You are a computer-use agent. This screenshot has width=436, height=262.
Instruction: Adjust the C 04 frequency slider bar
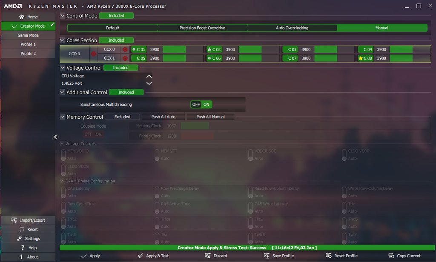coord(410,49)
